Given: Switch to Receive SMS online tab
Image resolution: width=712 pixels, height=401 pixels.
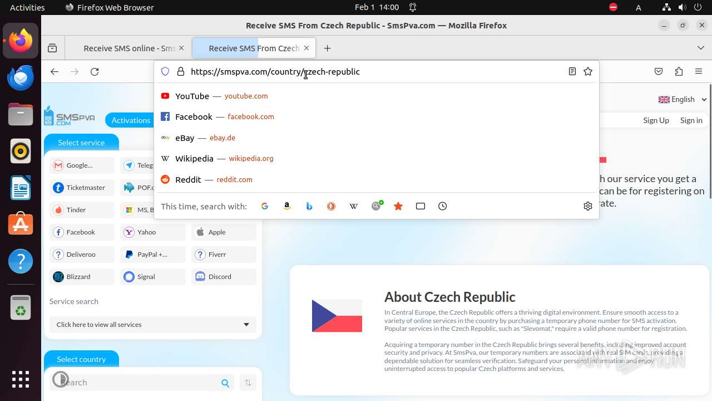Looking at the screenshot, I should click(x=128, y=48).
